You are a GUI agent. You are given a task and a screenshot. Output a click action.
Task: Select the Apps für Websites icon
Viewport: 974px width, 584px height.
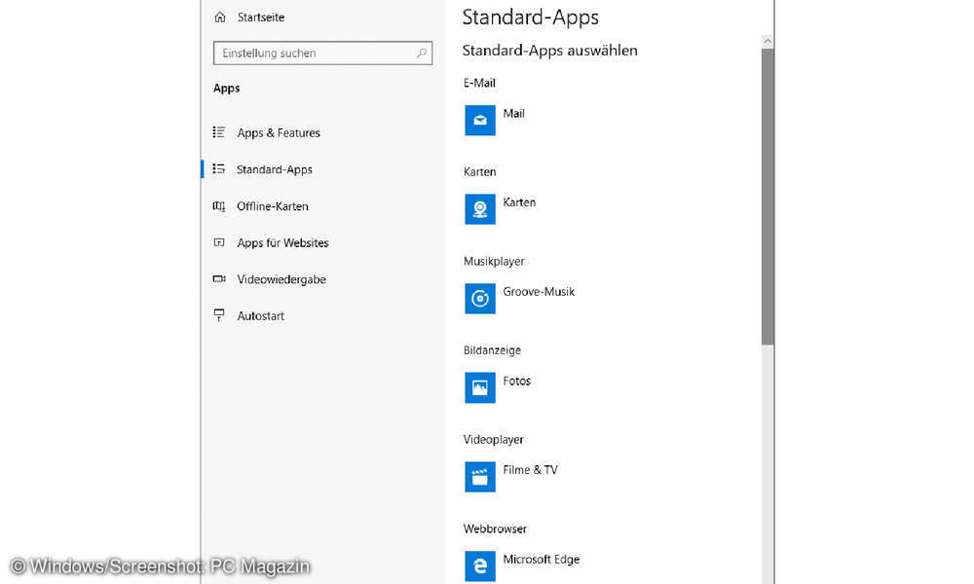pos(219,242)
